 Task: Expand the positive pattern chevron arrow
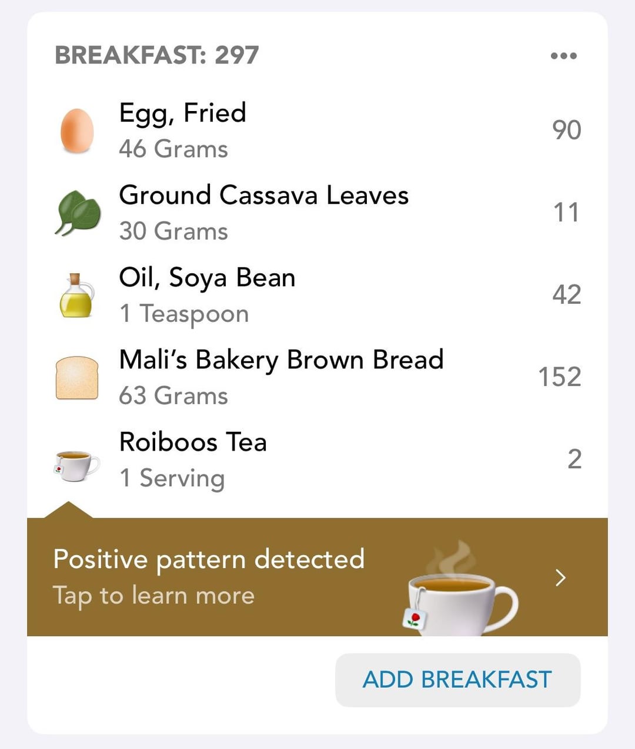point(561,577)
